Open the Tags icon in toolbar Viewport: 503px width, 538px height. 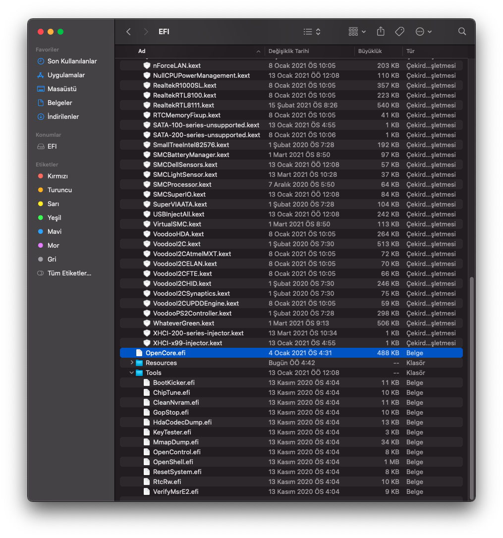click(x=399, y=32)
